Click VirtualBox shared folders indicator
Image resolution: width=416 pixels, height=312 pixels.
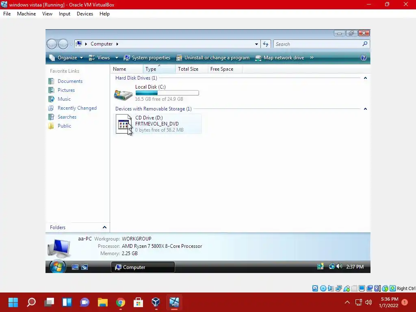pos(354,288)
